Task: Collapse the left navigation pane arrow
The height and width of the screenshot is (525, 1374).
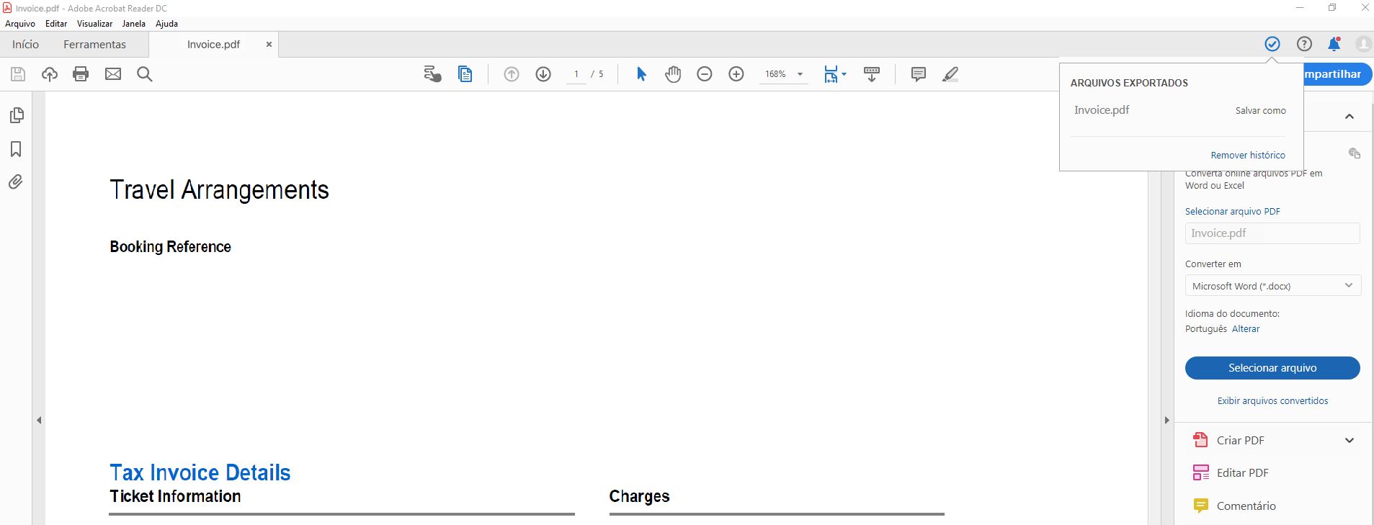Action: [39, 420]
